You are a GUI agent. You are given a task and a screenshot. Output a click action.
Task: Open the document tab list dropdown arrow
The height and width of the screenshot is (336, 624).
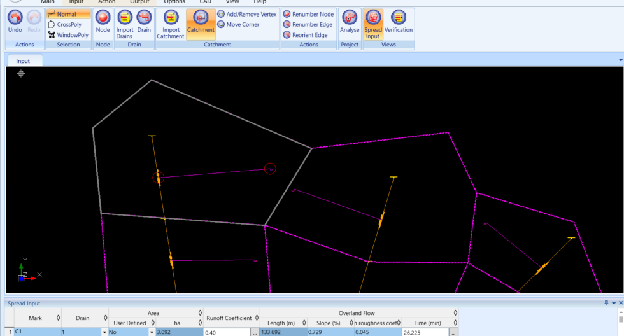(620, 60)
